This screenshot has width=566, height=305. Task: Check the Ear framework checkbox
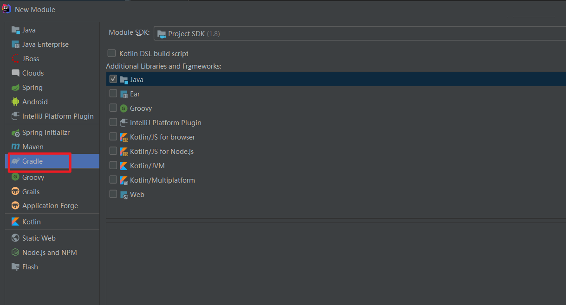113,94
